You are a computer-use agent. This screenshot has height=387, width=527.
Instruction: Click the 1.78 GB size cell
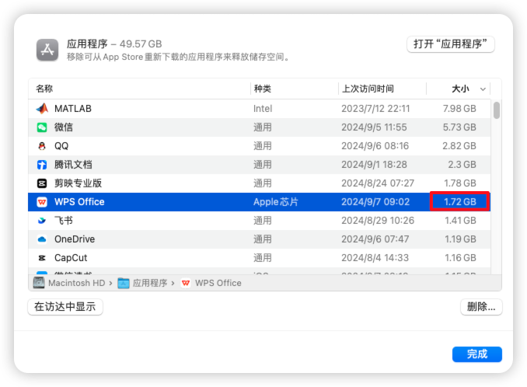coord(460,183)
